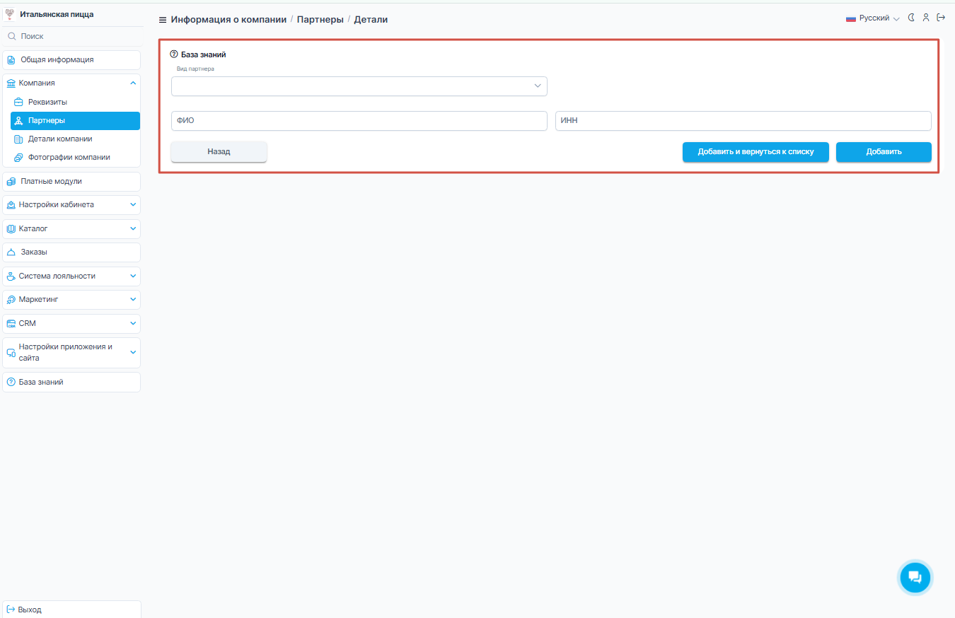Image resolution: width=955 pixels, height=618 pixels.
Task: Click the hamburger menu icon beside breadcrumb
Action: point(163,20)
